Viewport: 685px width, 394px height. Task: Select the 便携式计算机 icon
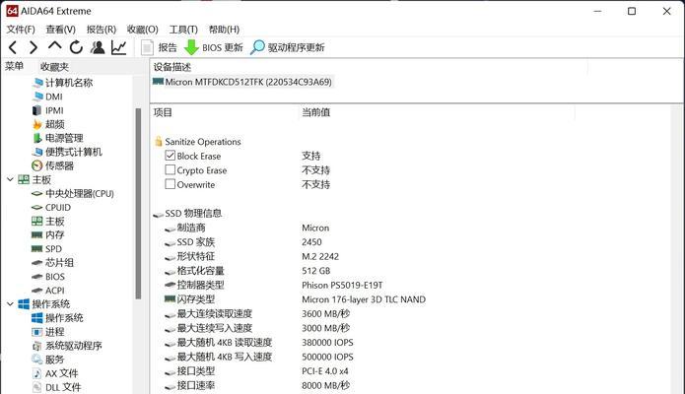pyautogui.click(x=37, y=152)
